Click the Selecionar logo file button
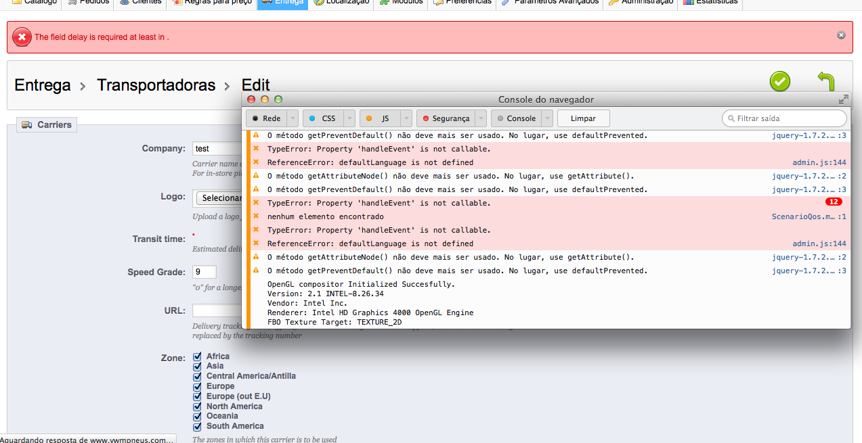The height and width of the screenshot is (443, 862). [x=219, y=197]
